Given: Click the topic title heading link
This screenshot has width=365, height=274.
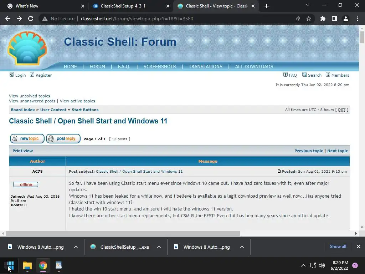Looking at the screenshot, I should coord(88,121).
